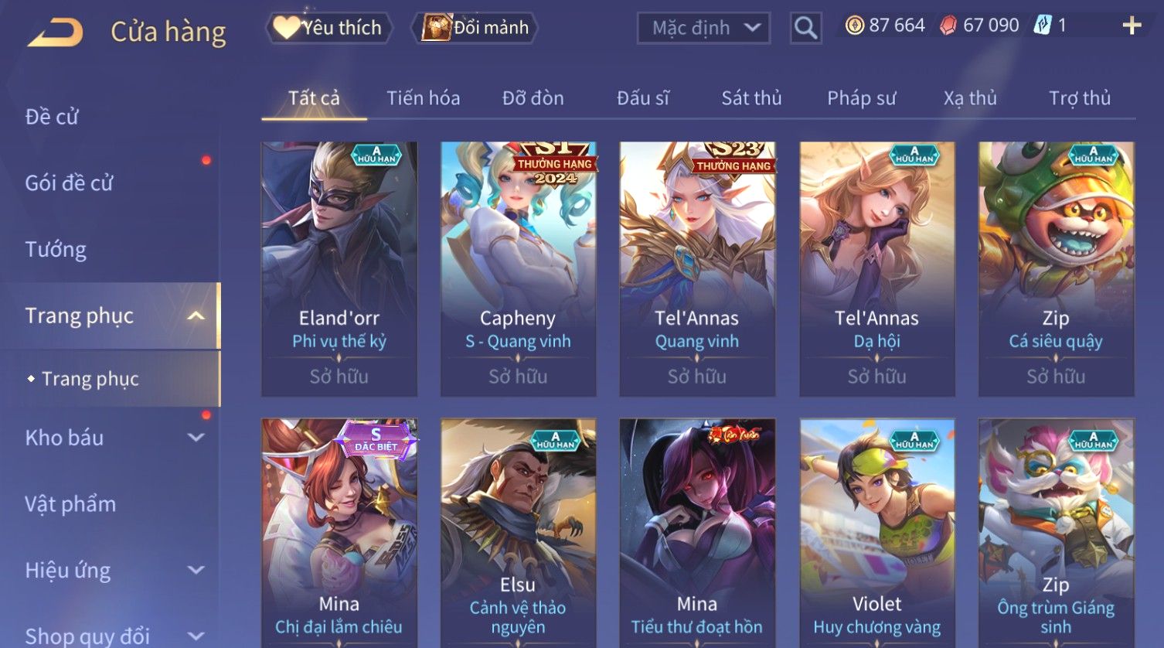Switch to the Sát thủ tab
Screen dimensions: 1164x648
point(751,98)
